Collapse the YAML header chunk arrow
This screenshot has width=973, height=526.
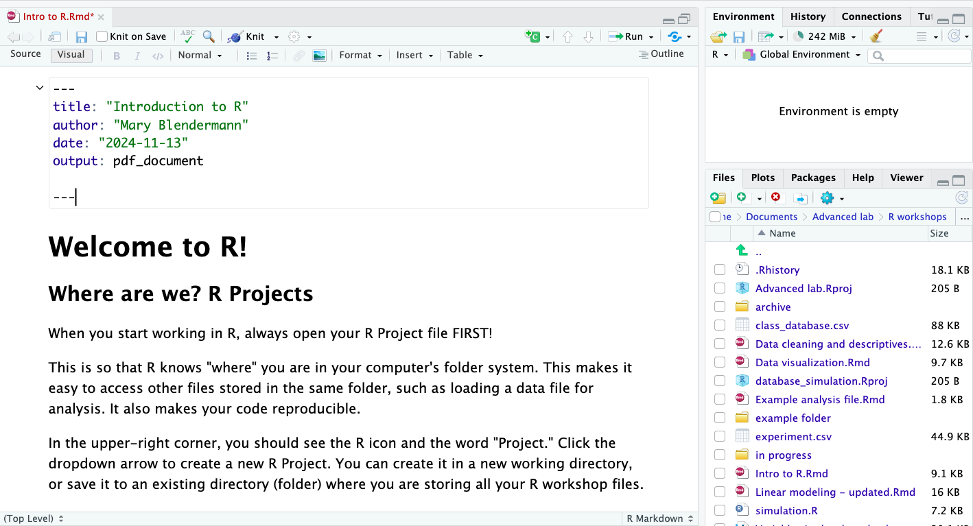40,87
